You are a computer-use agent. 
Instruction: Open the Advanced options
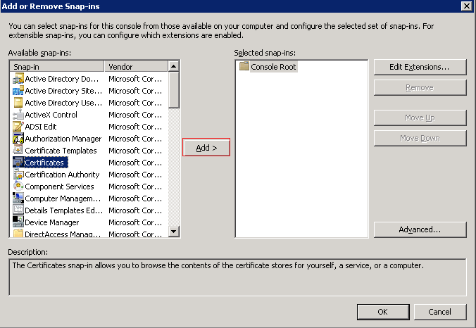420,229
